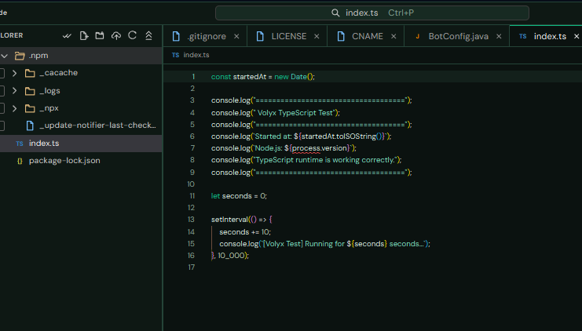Refresh the explorer file list
Image resolution: width=582 pixels, height=331 pixels.
[133, 35]
